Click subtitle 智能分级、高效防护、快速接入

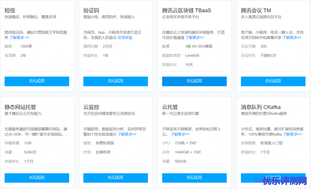[x=109, y=17]
